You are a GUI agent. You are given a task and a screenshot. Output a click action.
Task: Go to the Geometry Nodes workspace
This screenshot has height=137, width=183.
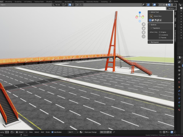[92, 2]
